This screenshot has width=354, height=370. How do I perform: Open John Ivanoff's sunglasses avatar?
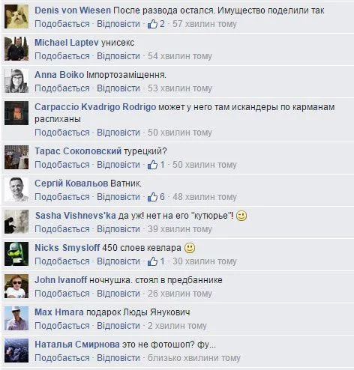coord(16,286)
